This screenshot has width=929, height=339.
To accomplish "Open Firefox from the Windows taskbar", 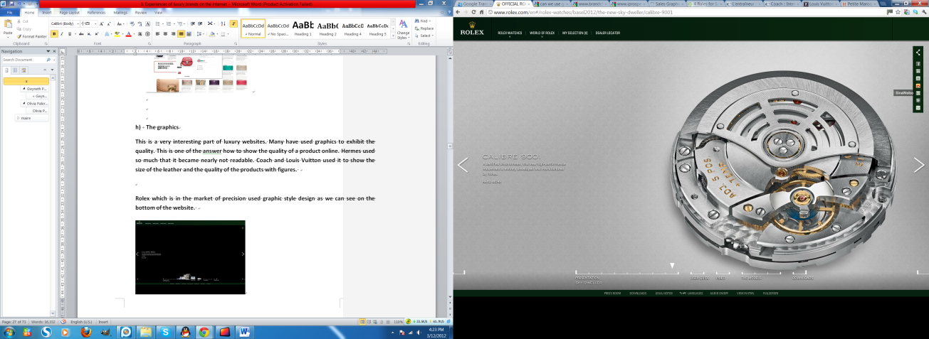I will 85,331.
